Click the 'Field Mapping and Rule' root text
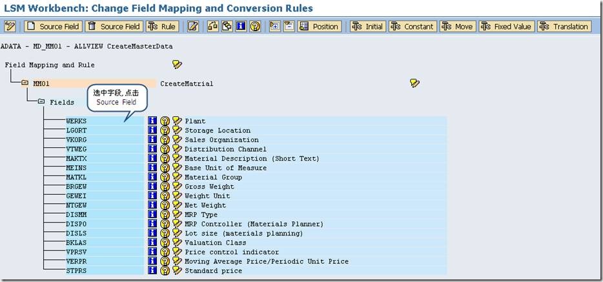Image resolution: width=603 pixels, height=282 pixels. pyautogui.click(x=50, y=65)
